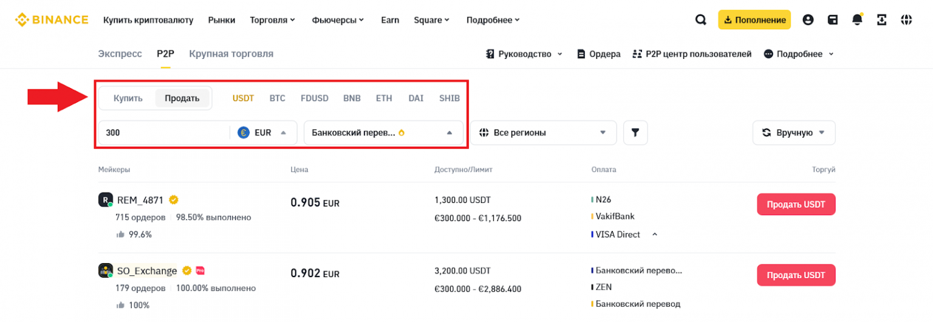933x322 pixels.
Task: Click the search magnifier icon
Action: (x=700, y=20)
